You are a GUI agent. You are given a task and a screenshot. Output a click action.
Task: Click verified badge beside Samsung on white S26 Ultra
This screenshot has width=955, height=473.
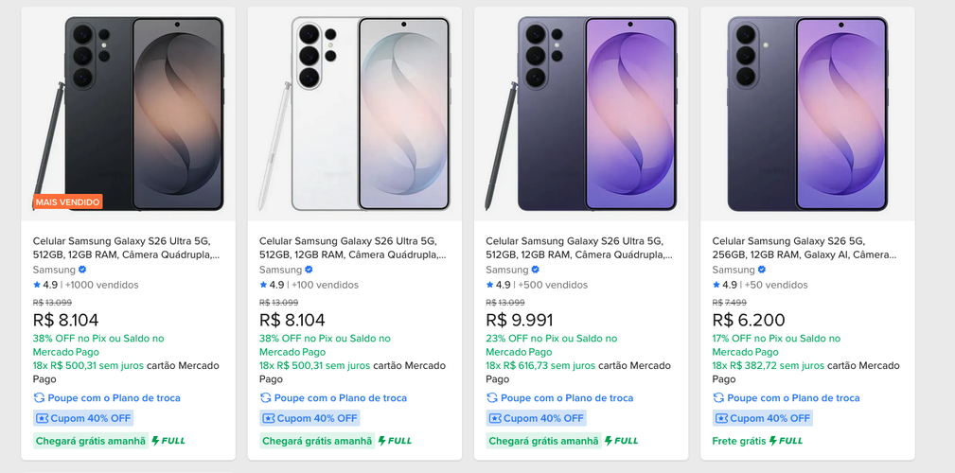pos(309,270)
